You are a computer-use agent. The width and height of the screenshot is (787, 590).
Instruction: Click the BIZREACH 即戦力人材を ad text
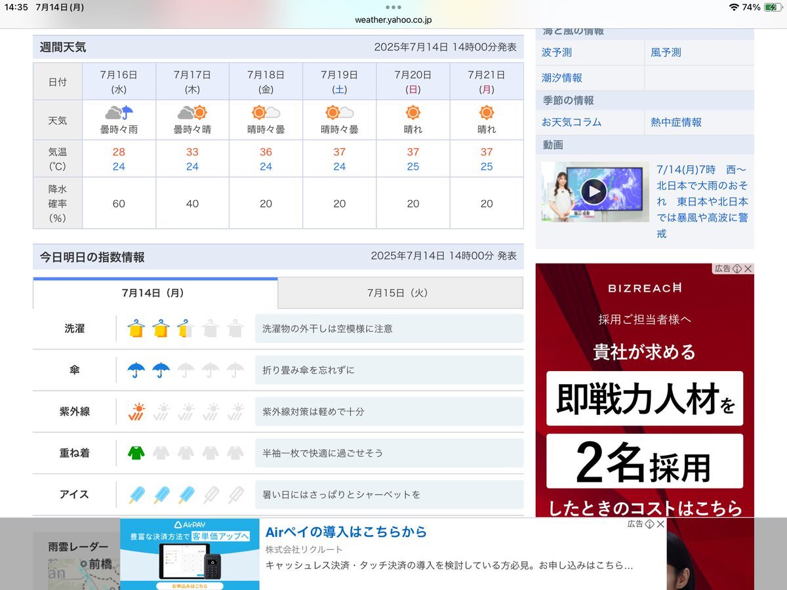click(645, 399)
